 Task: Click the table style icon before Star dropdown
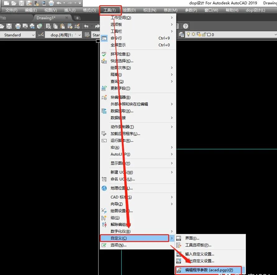tap(87, 35)
